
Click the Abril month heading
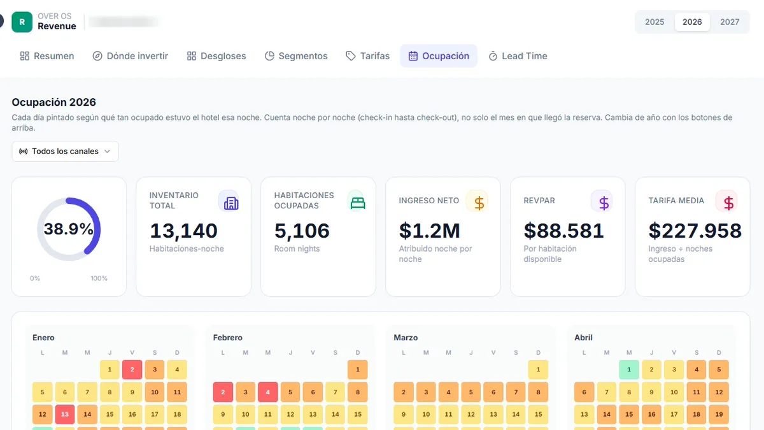[583, 338]
